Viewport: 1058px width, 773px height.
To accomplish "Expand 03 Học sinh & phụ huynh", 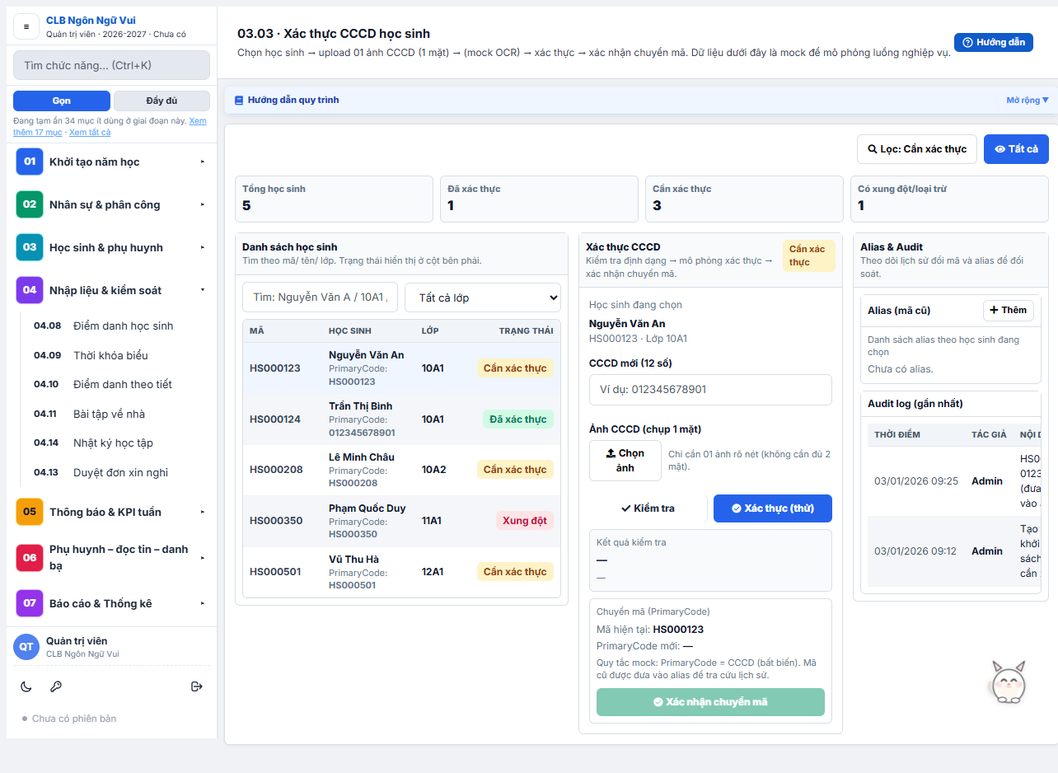I will pos(111,247).
